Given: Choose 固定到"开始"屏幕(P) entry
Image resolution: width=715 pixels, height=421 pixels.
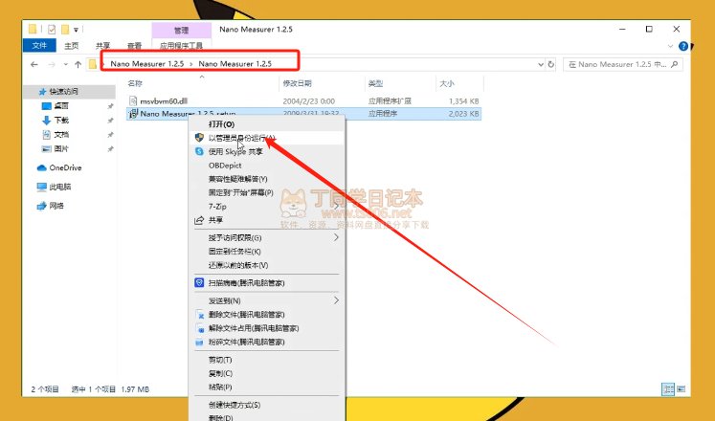Looking at the screenshot, I should tap(267, 192).
